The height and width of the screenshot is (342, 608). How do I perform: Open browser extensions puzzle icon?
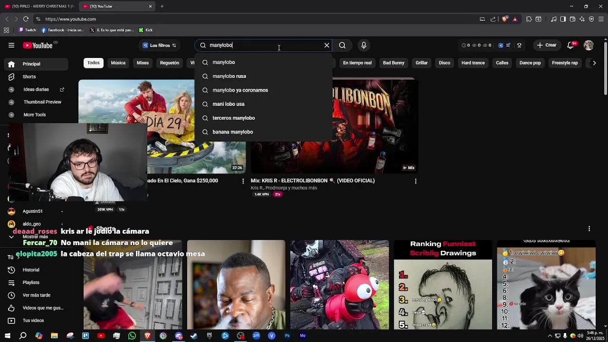point(529,19)
